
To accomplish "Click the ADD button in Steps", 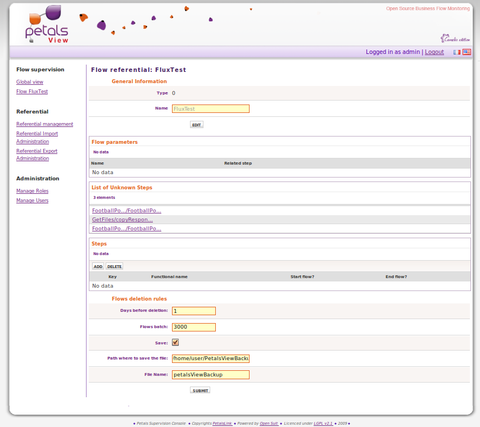I will pos(98,266).
